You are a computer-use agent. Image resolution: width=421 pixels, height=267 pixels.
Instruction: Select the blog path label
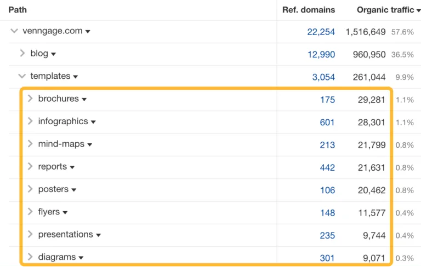coord(39,54)
